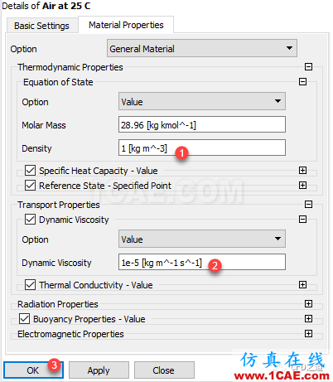
Task: Uncheck Specific Heat Capacity checkbox
Action: pyautogui.click(x=30, y=171)
